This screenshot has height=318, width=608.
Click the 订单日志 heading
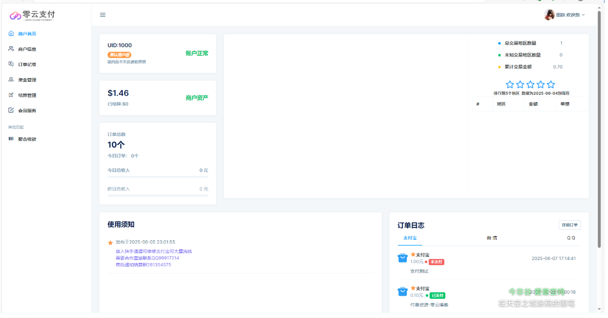(x=411, y=225)
